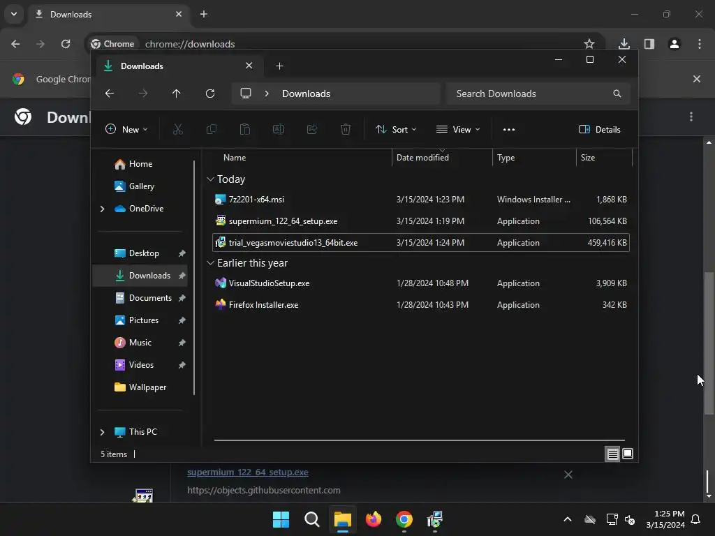The width and height of the screenshot is (715, 536).
Task: Open taskbar Search
Action: point(312,519)
